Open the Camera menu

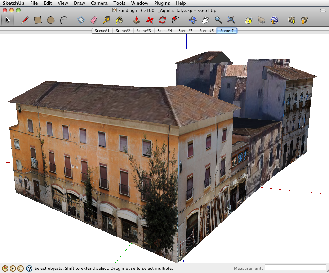(x=99, y=3)
